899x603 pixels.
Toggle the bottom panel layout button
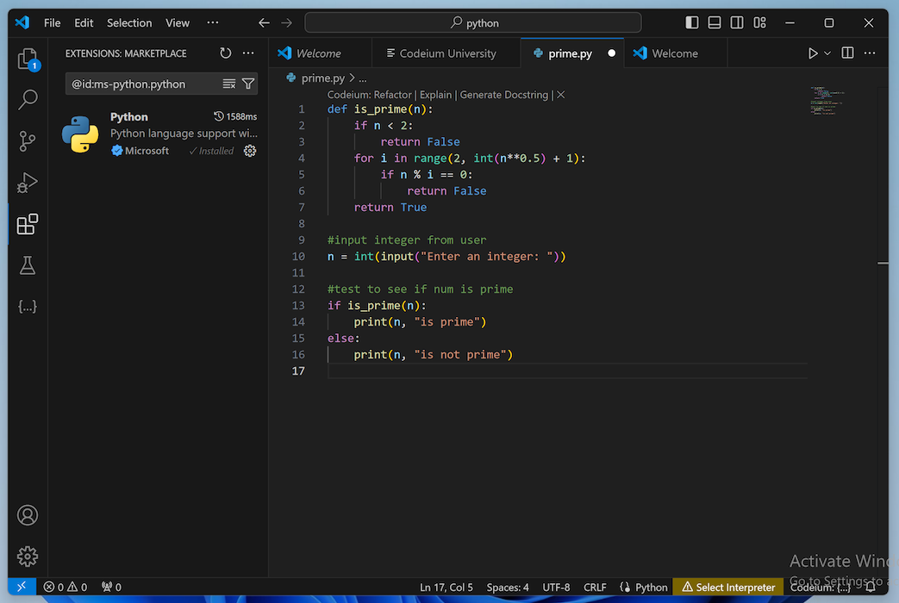pyautogui.click(x=715, y=23)
